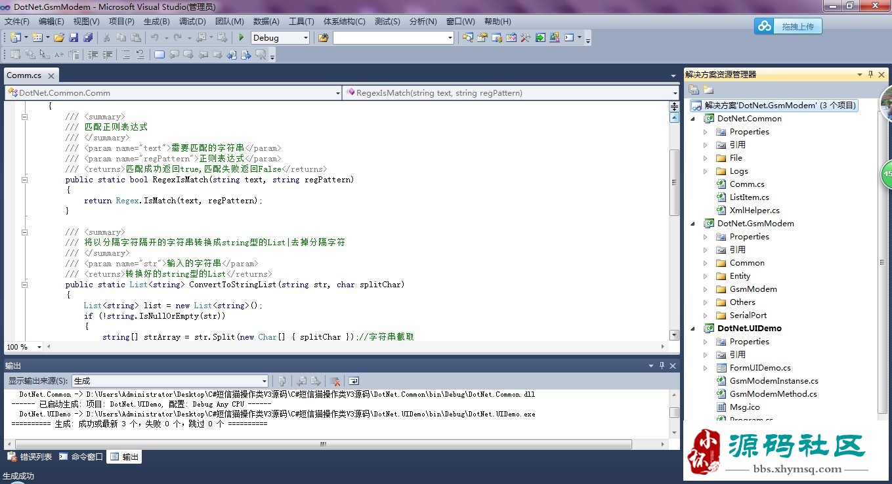Pin the Solution Explorer panel with pushpin
This screenshot has height=484, width=892.
pyautogui.click(x=870, y=75)
